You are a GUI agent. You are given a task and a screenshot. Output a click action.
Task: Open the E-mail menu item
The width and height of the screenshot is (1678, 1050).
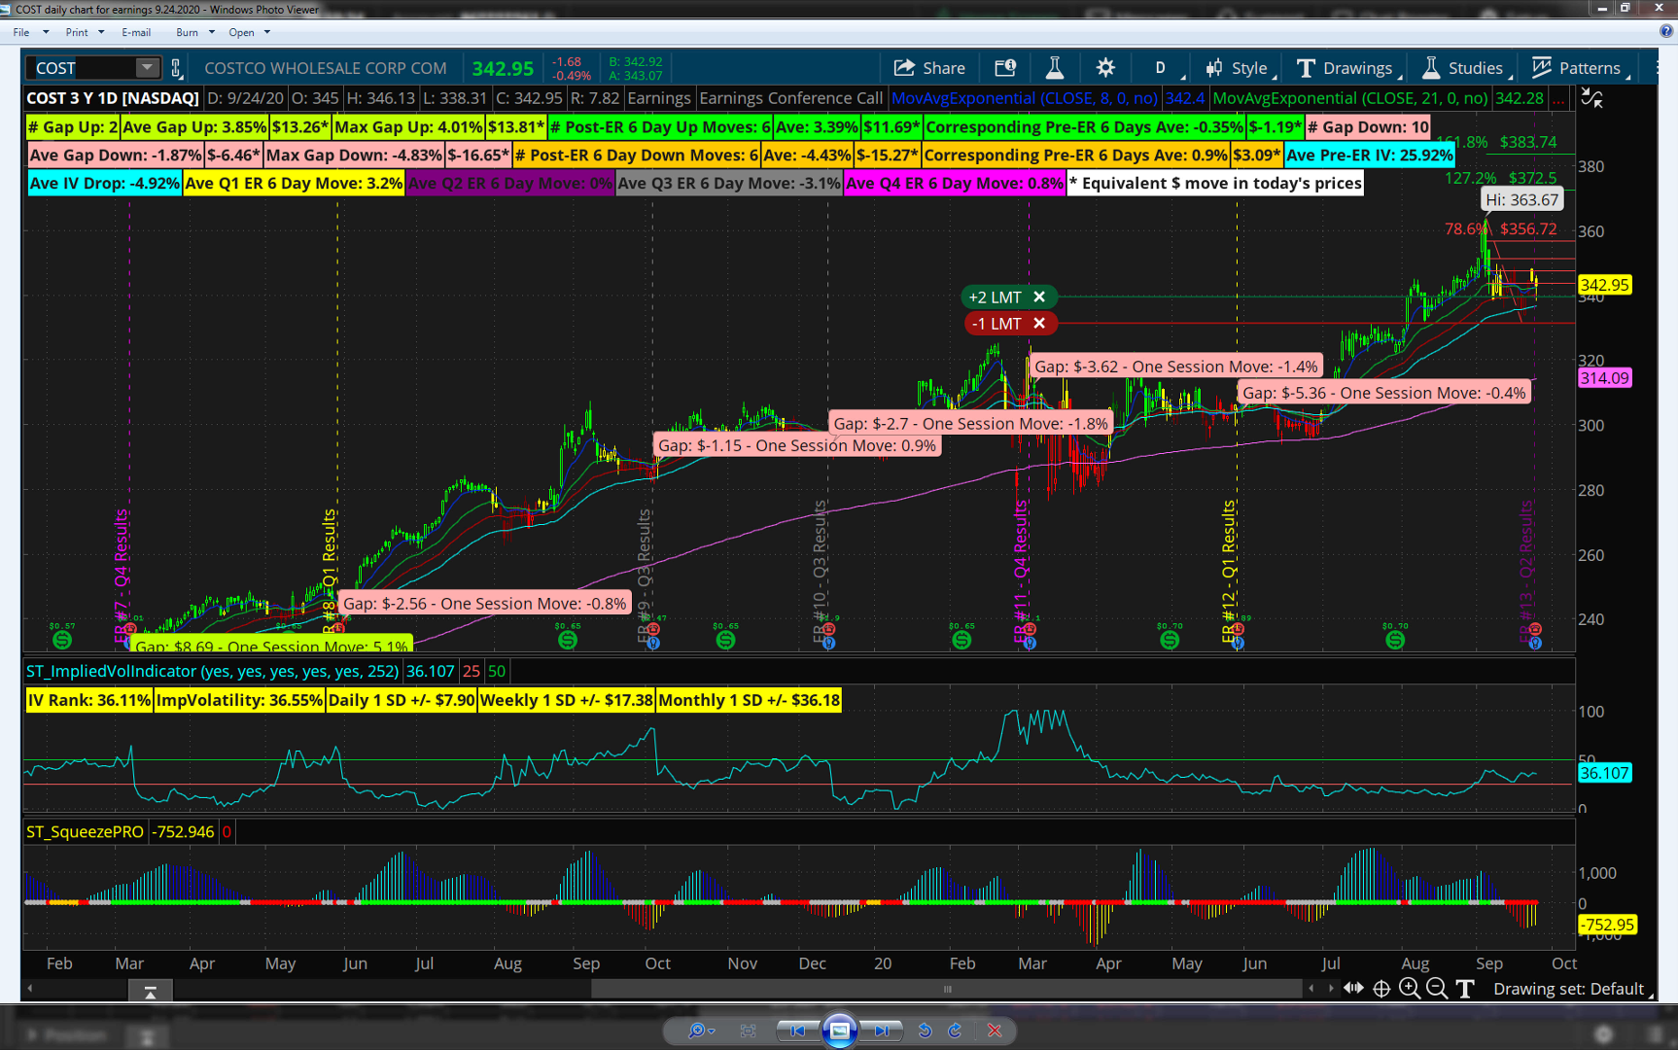[136, 32]
